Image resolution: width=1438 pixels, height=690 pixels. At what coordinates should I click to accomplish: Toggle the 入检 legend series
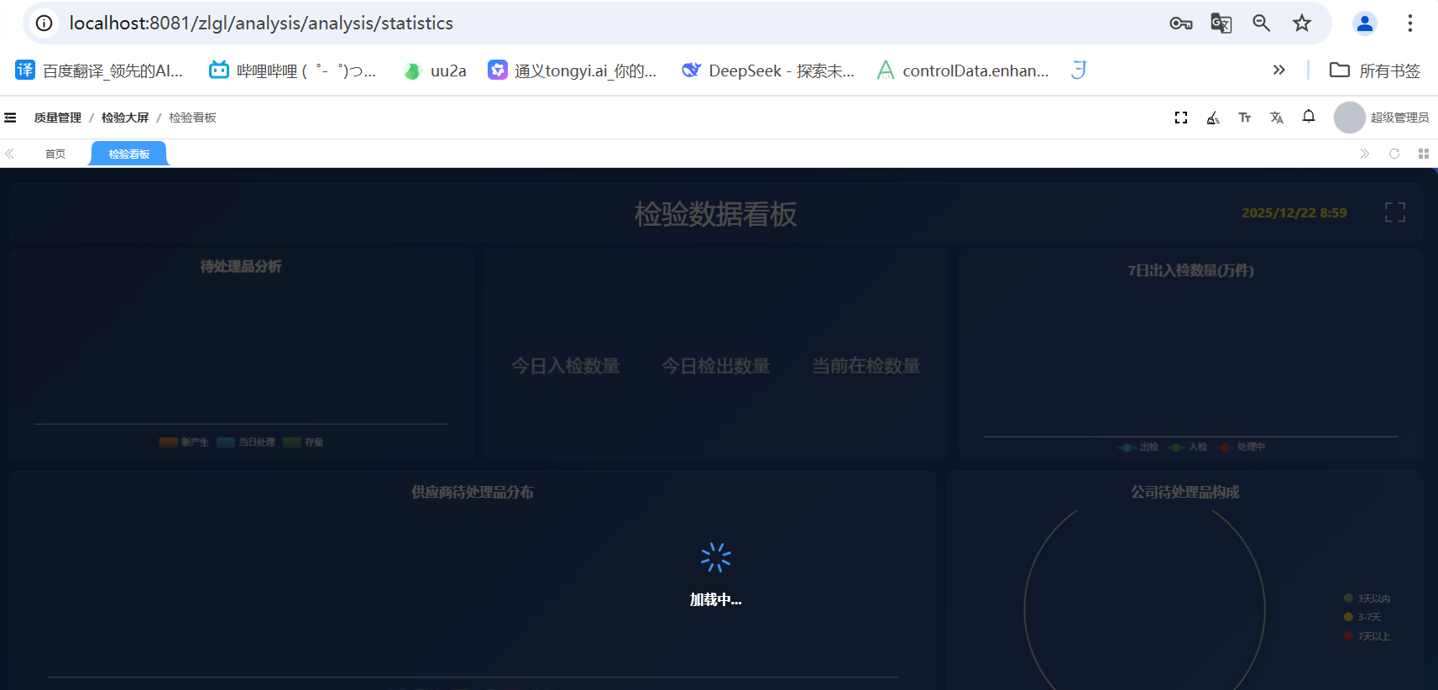pos(1188,447)
